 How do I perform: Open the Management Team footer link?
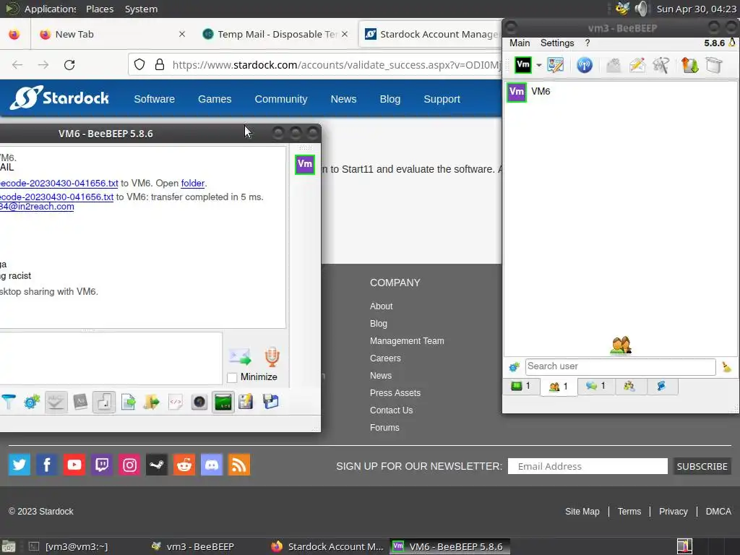407,341
